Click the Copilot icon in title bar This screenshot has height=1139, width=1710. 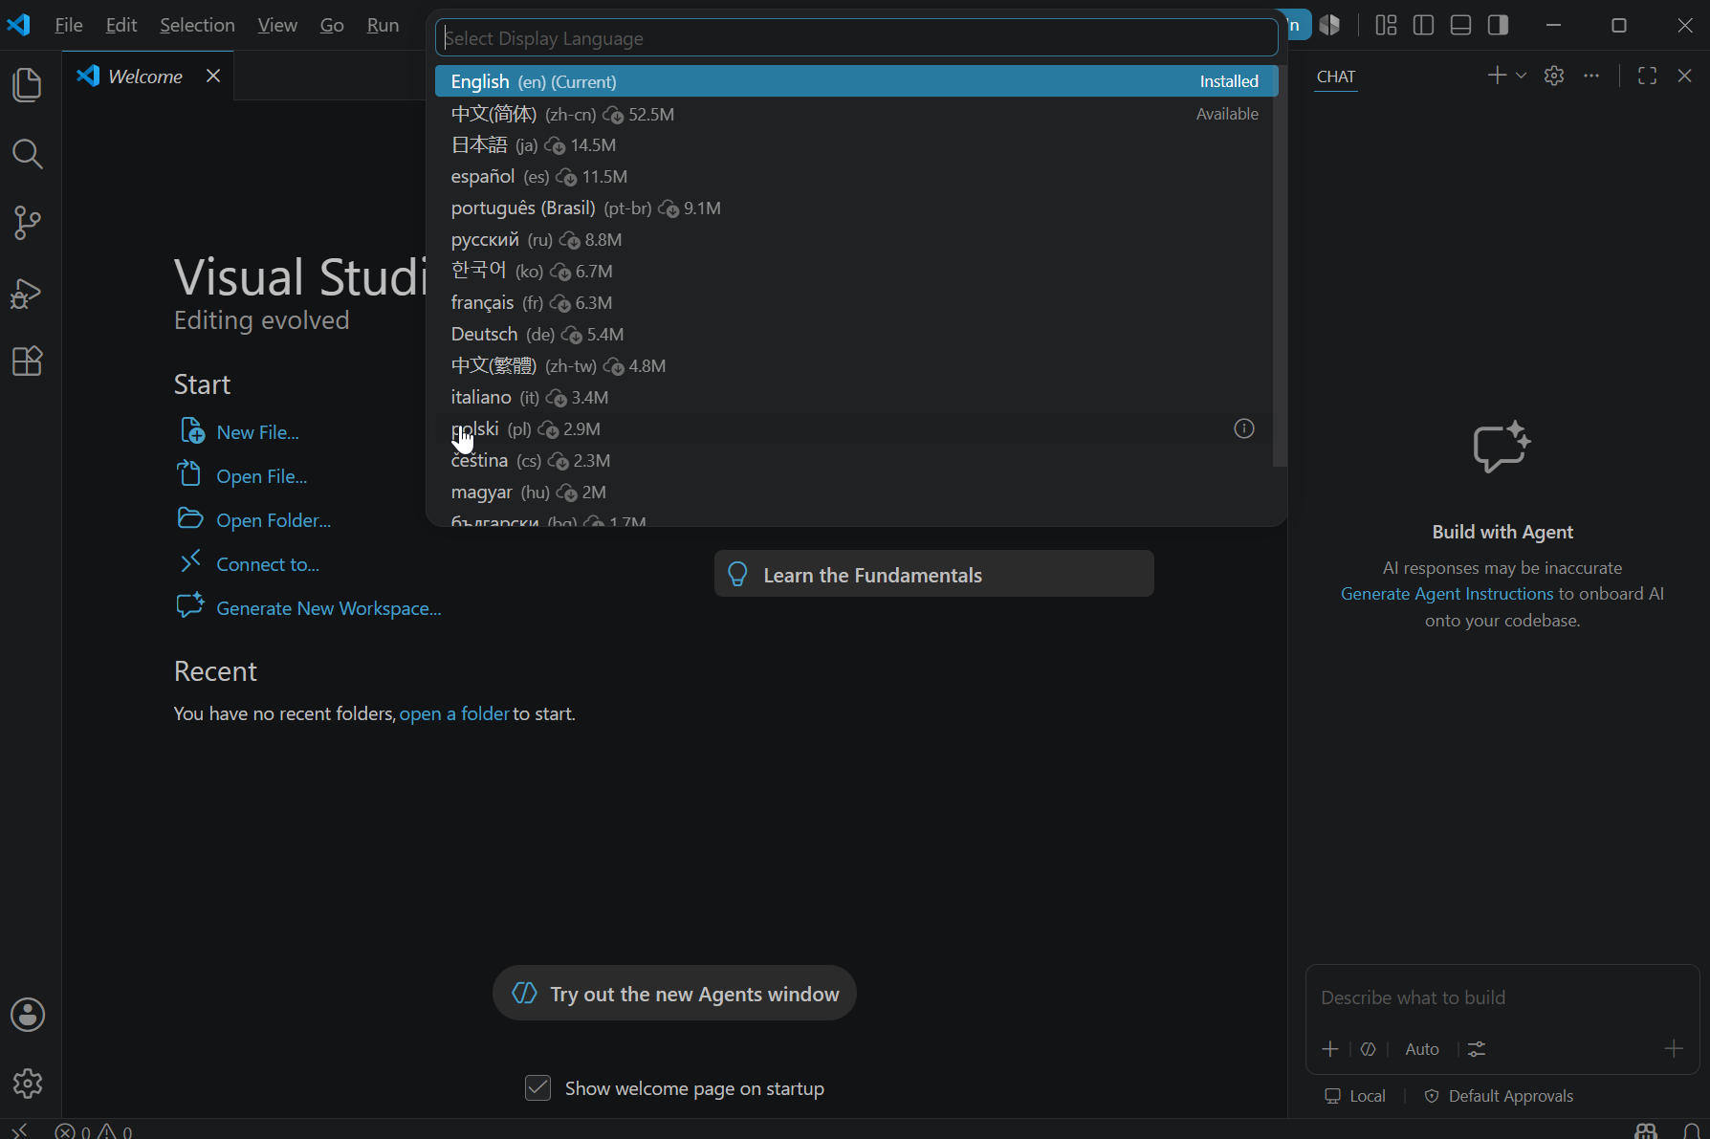[1329, 26]
